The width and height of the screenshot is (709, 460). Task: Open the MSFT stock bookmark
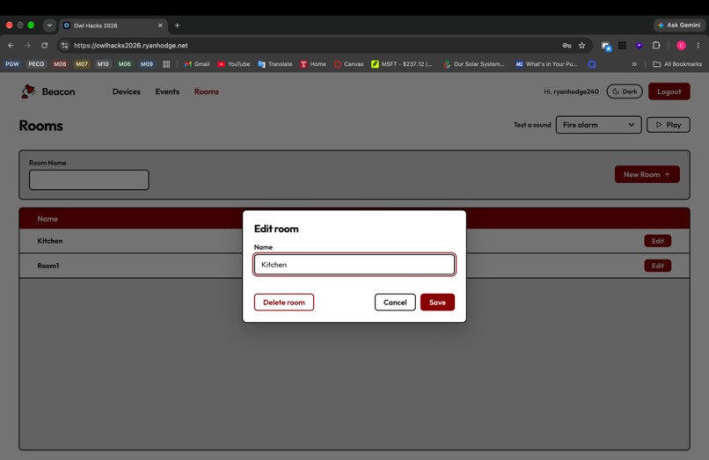tap(401, 64)
